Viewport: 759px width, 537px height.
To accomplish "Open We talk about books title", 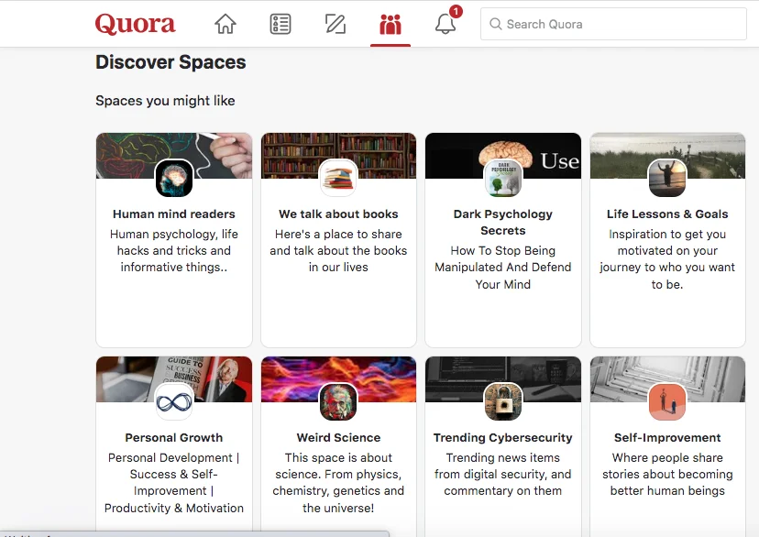I will (338, 214).
